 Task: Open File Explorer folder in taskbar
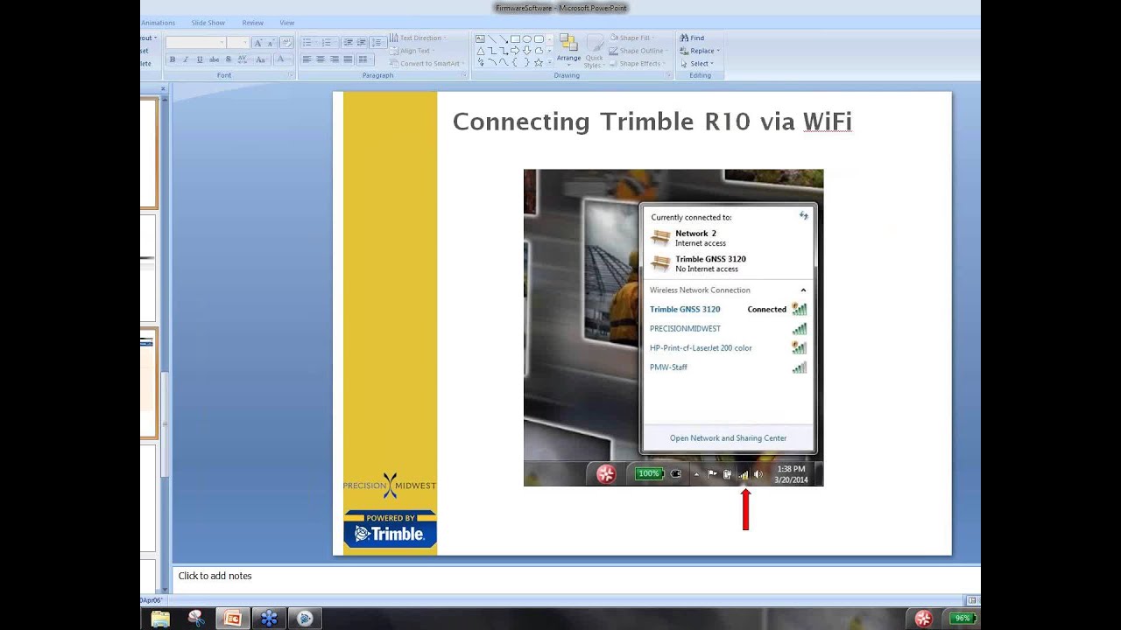point(160,619)
